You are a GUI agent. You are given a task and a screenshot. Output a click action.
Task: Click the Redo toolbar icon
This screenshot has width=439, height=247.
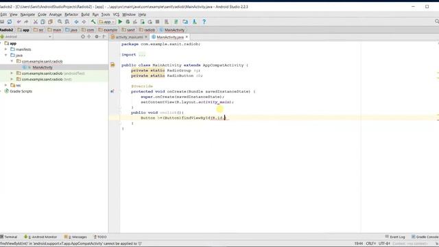click(26, 21)
